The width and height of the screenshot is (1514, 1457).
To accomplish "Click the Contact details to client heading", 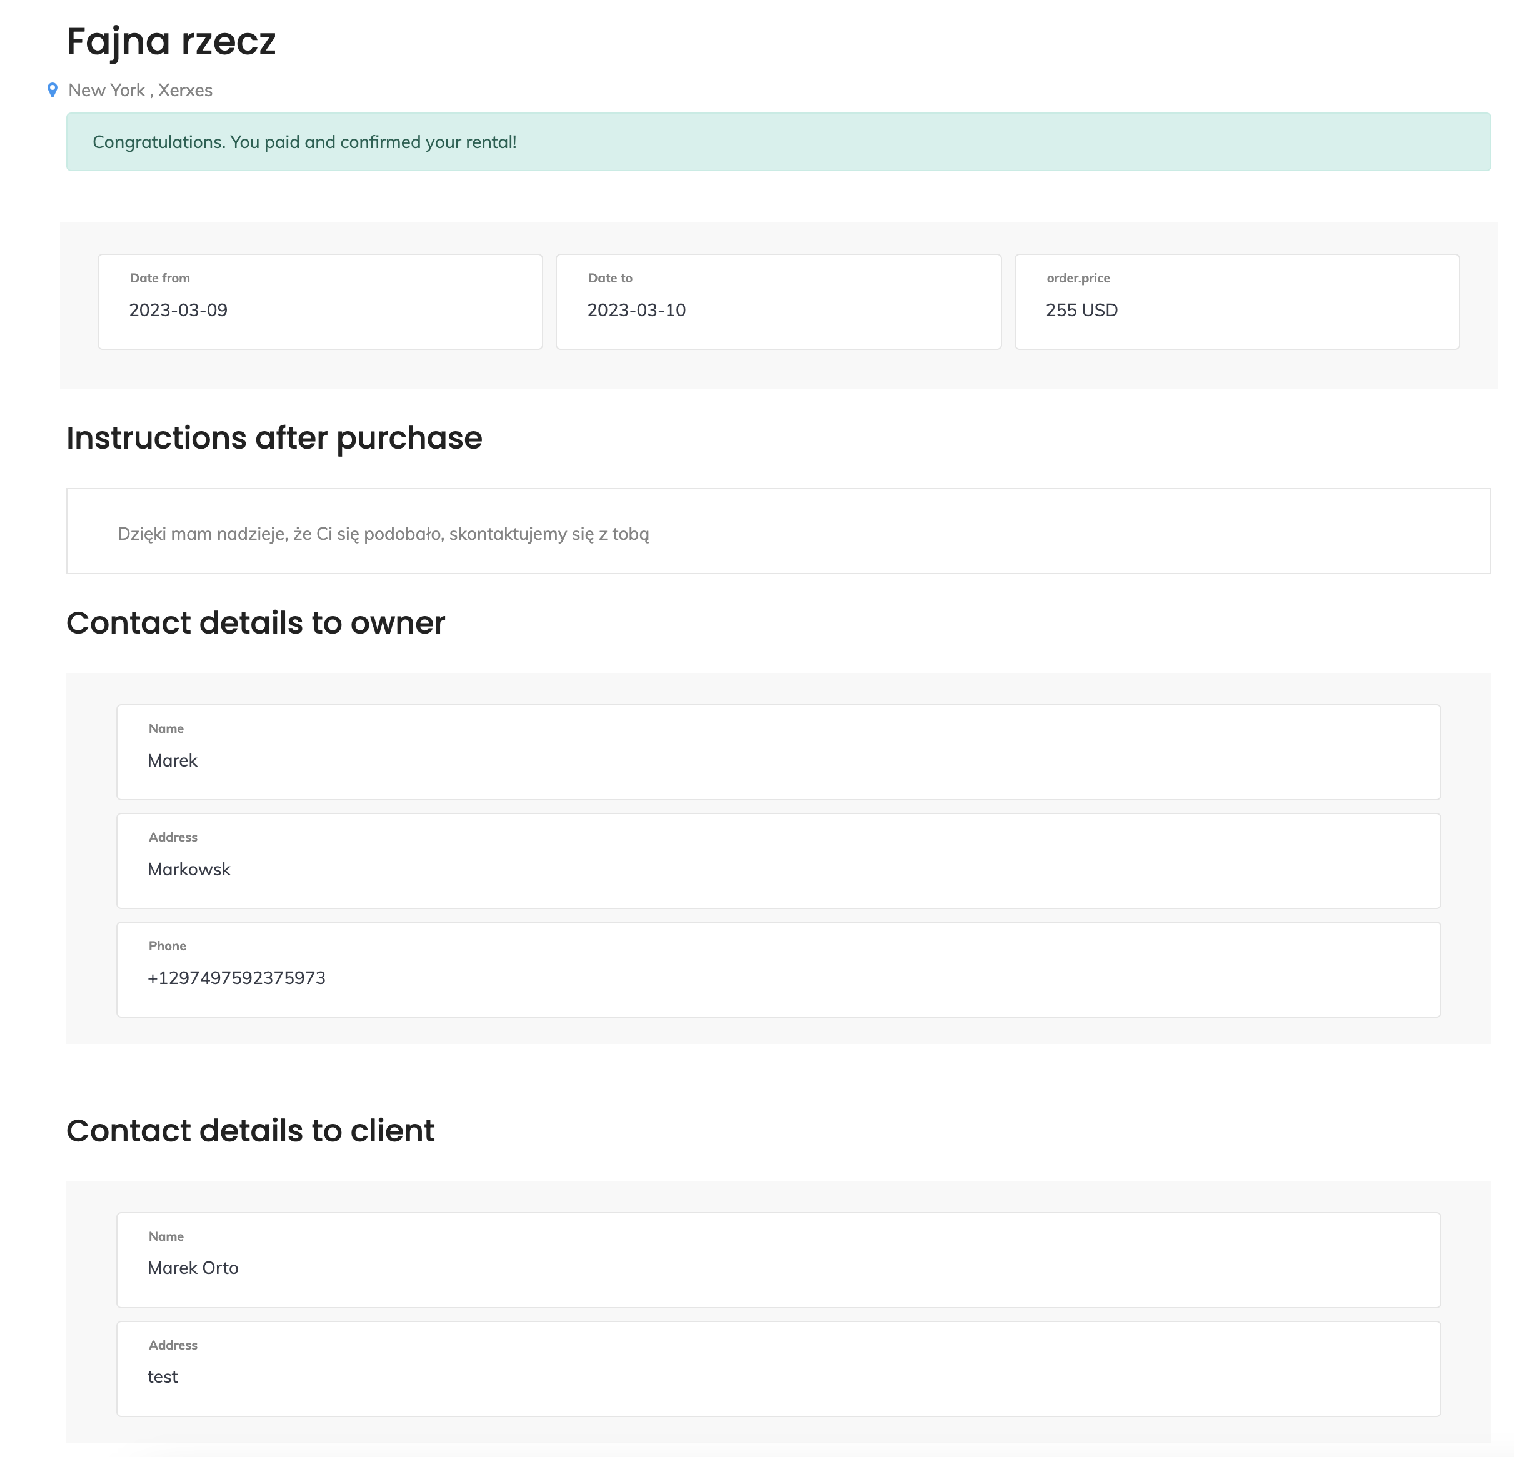I will click(250, 1130).
